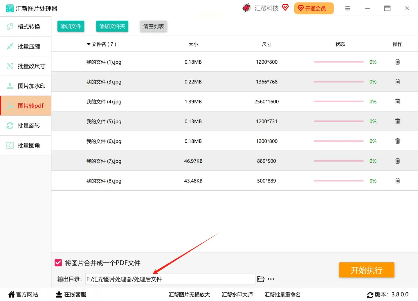Click size value 43.48KB
This screenshot has width=418, height=301.
(193, 181)
